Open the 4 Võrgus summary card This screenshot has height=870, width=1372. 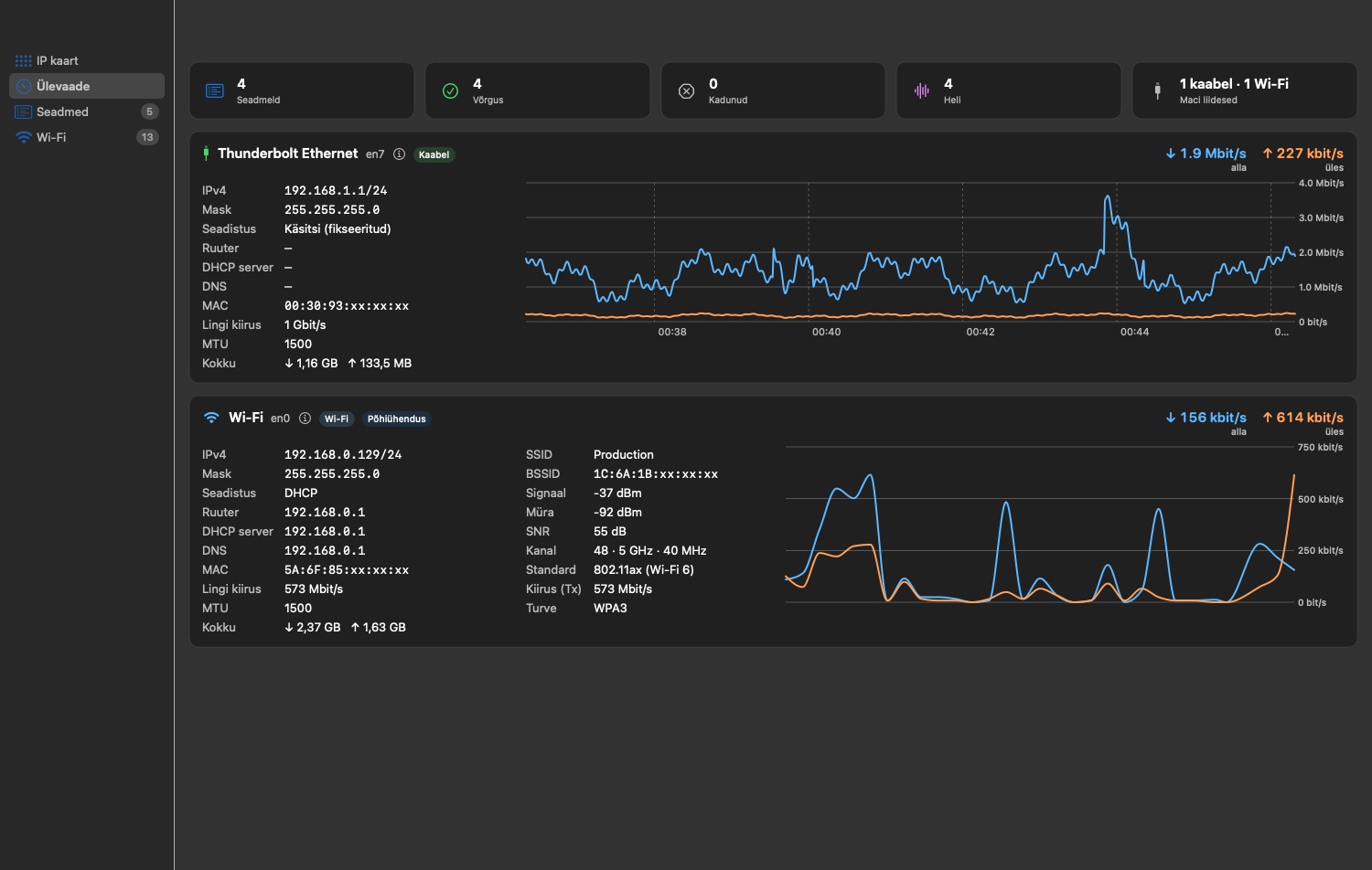[538, 90]
